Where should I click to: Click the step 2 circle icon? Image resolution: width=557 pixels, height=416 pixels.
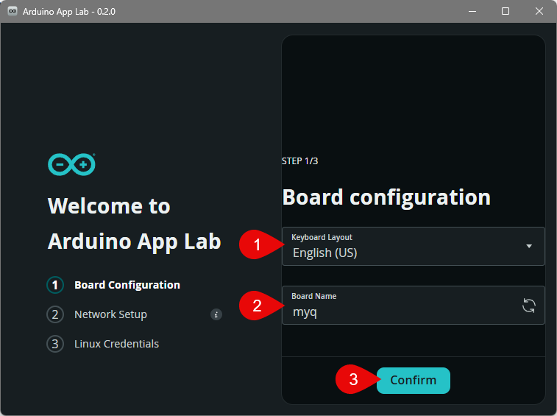coord(55,314)
